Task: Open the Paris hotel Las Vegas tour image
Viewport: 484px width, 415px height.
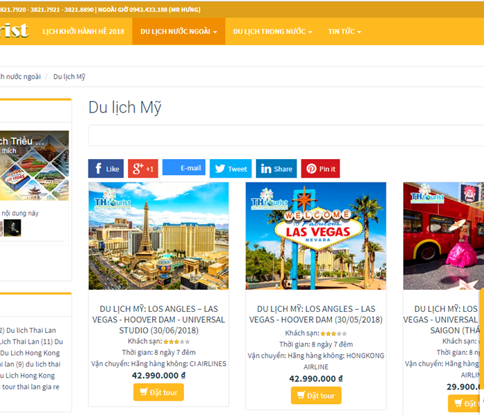Action: click(158, 236)
